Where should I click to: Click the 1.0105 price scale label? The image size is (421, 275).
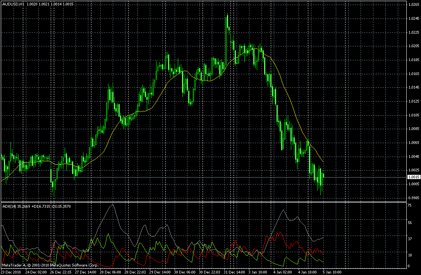point(414,115)
